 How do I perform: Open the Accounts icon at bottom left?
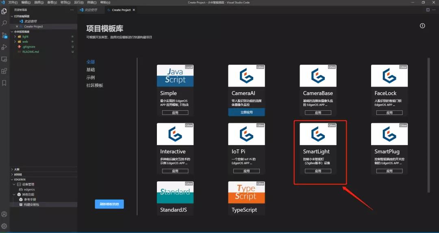pyautogui.click(x=4, y=214)
